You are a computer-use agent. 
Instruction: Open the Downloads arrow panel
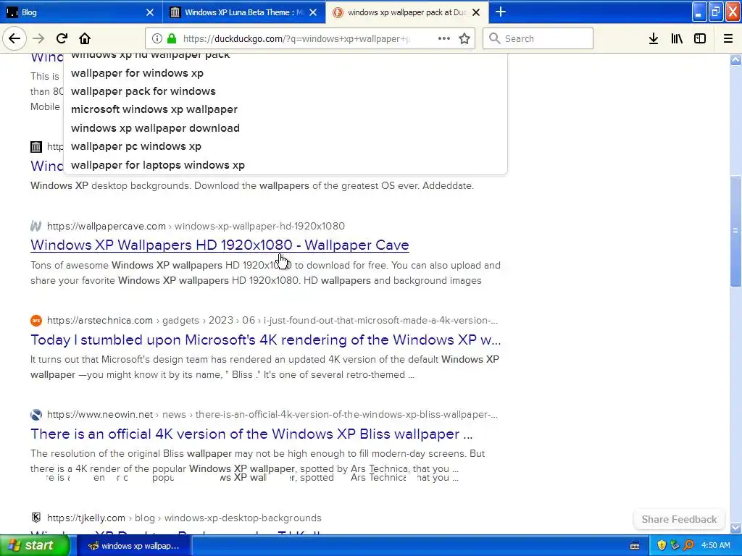654,38
